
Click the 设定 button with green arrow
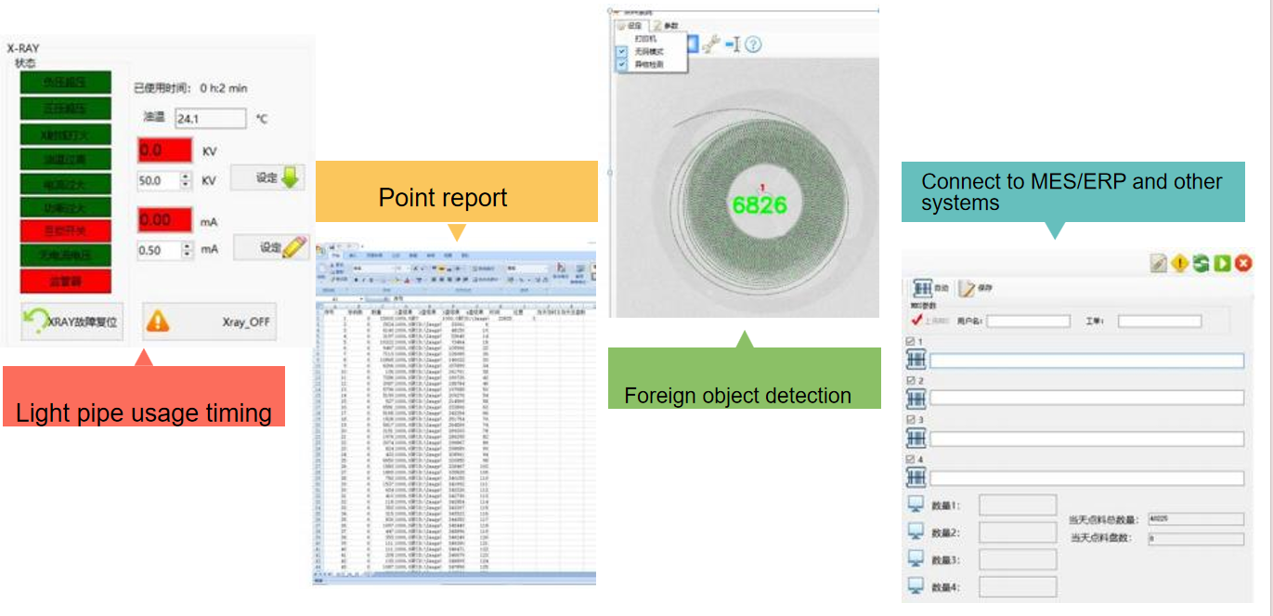pyautogui.click(x=269, y=177)
